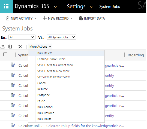Image resolution: width=147 pixels, height=129 pixels.
Task: Click System Jobs in the top navigation
Action: tap(110, 7)
